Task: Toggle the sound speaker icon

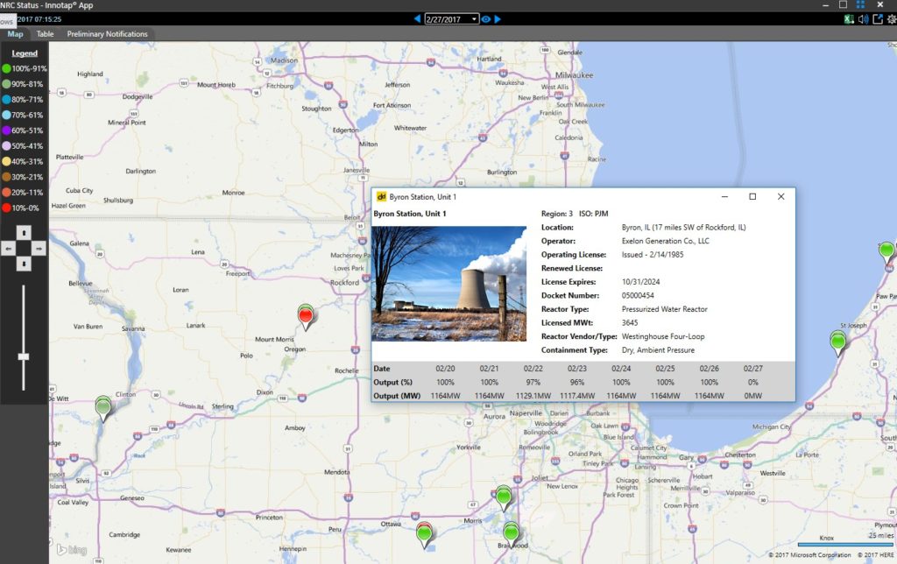Action: click(863, 19)
